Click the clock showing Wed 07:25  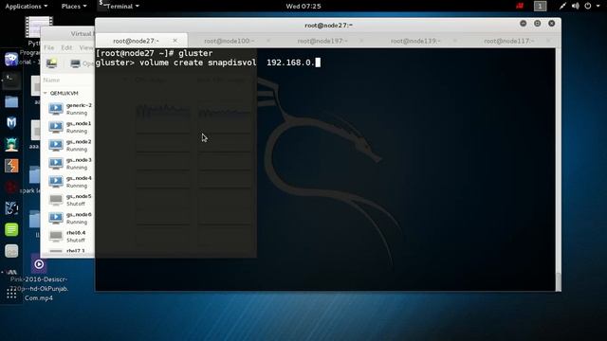pyautogui.click(x=303, y=7)
